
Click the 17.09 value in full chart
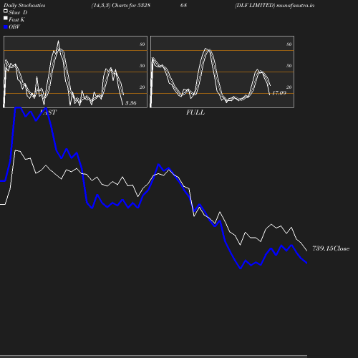tap(279, 93)
